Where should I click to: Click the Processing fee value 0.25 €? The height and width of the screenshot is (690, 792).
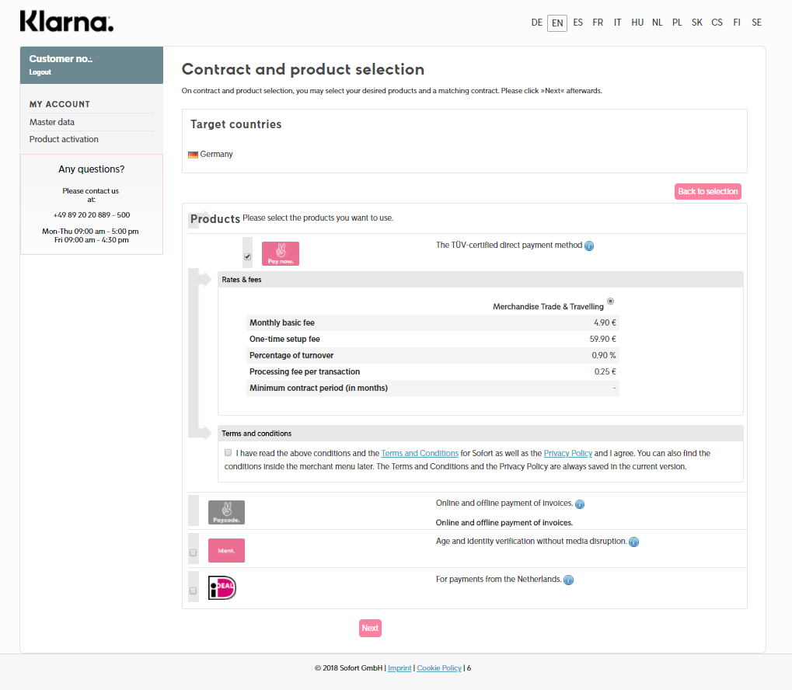coord(605,371)
